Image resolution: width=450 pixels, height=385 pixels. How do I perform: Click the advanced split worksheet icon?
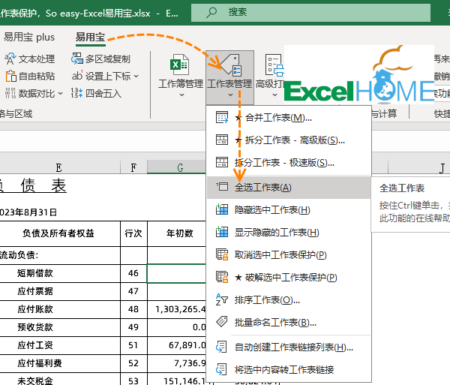pos(222,140)
